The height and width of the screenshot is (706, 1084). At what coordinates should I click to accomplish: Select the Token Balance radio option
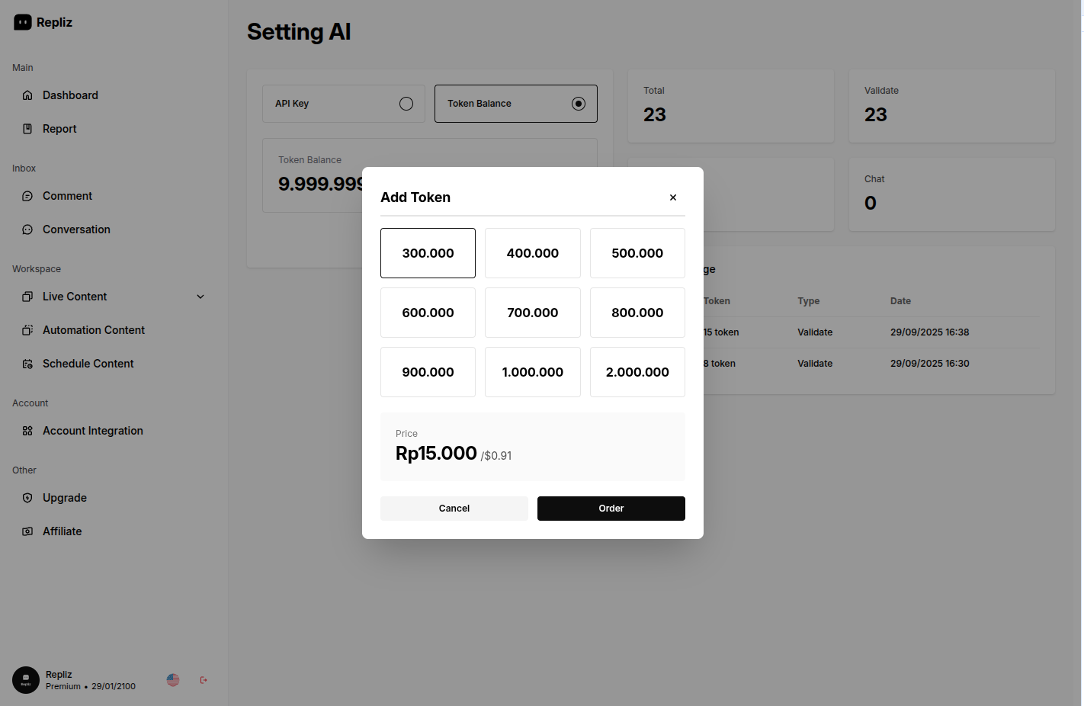[579, 104]
